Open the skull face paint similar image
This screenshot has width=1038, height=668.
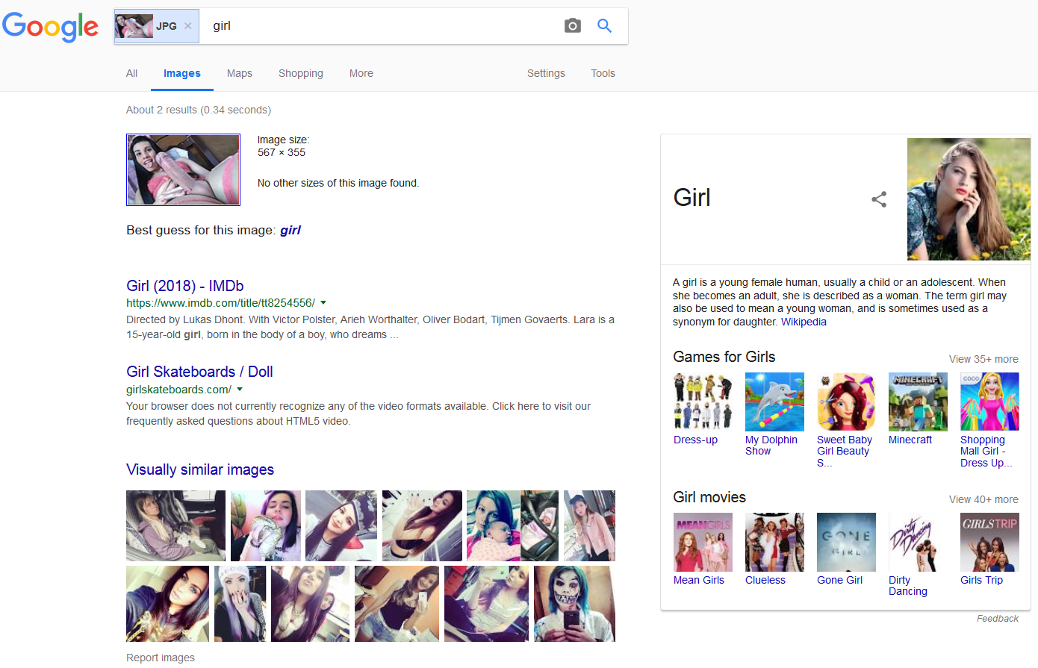click(574, 604)
